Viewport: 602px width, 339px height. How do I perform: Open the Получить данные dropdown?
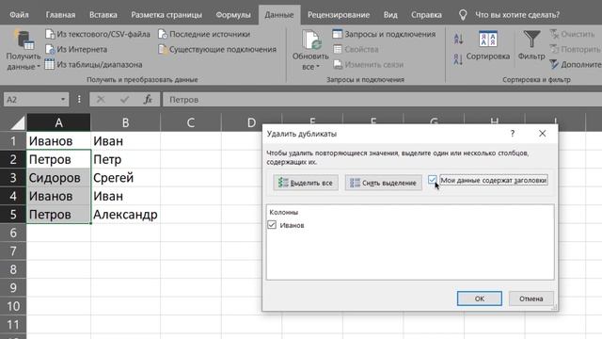[x=24, y=50]
